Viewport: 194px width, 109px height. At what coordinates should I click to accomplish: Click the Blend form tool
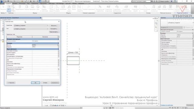tap(27, 8)
